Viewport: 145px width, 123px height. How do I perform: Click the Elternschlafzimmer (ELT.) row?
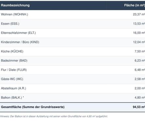click(x=72, y=33)
